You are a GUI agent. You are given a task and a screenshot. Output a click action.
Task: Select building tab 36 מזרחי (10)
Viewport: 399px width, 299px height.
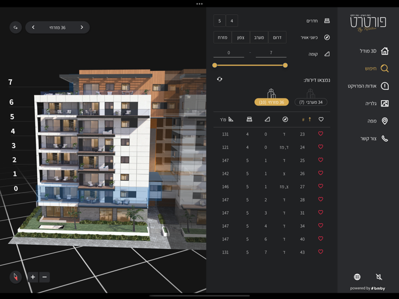[271, 102]
